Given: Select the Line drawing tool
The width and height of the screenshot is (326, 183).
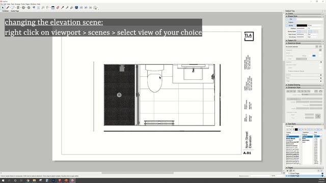Looking at the screenshot, I should (8, 8).
